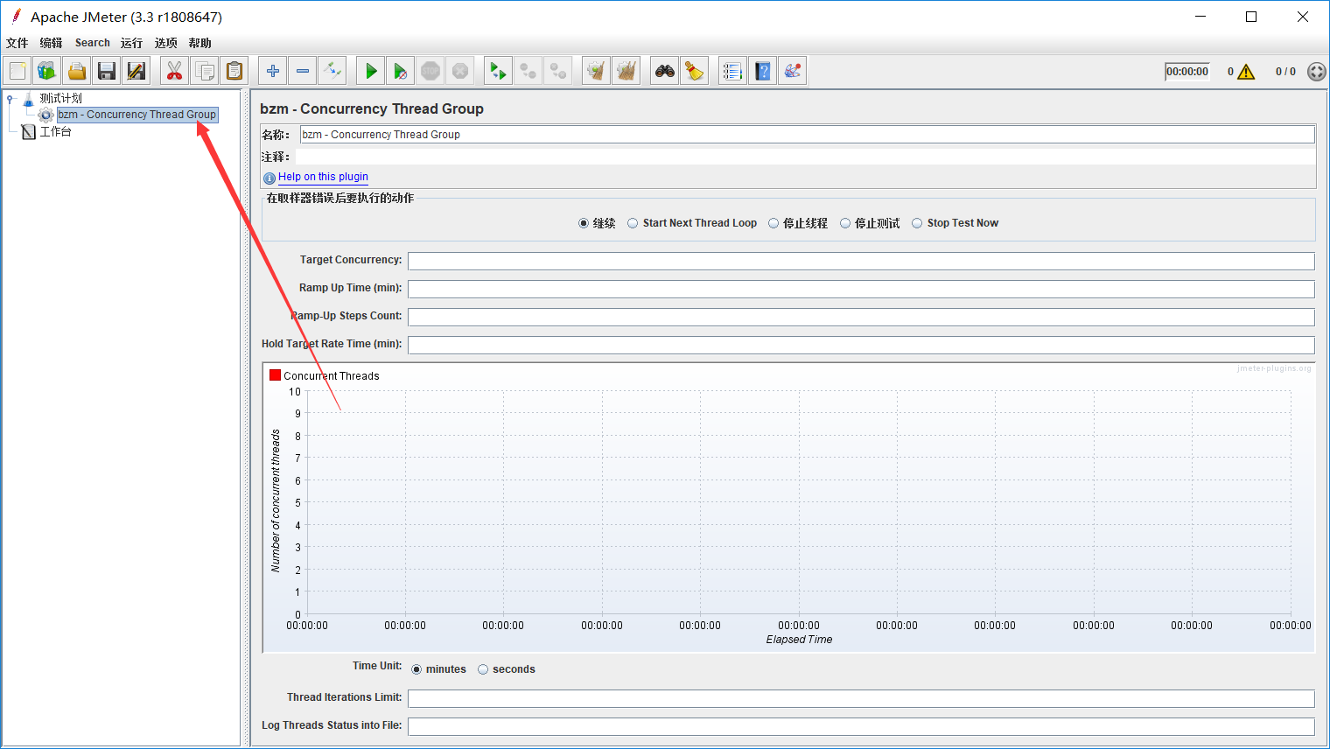Click the 0 / 0 thread counter

(x=1285, y=72)
